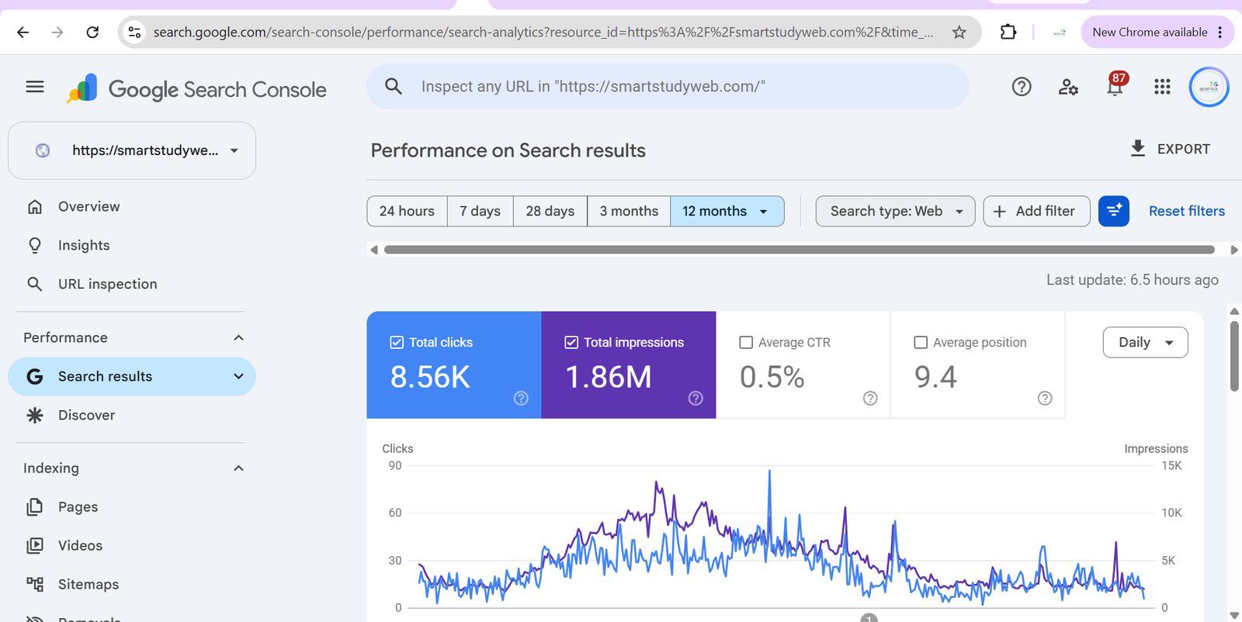This screenshot has width=1242, height=622.
Task: Open the hamburger main menu
Action: [35, 87]
